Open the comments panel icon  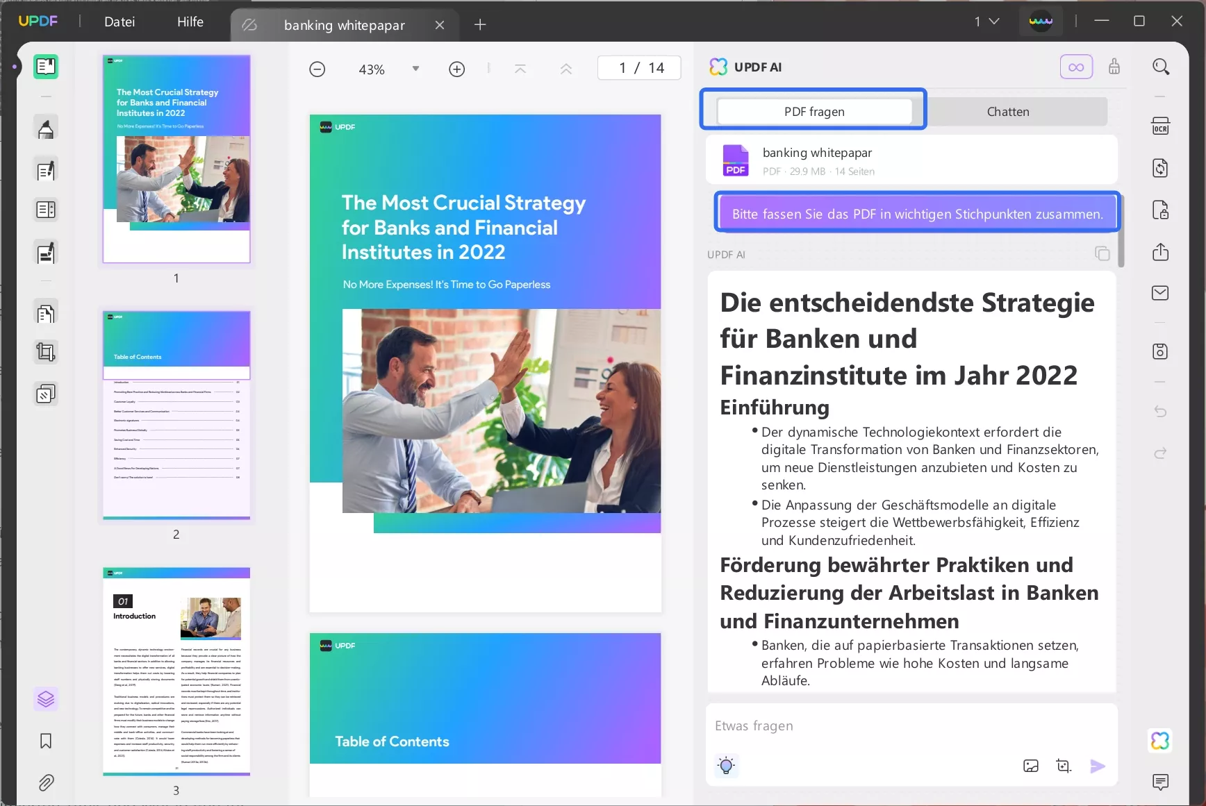coord(1160,782)
